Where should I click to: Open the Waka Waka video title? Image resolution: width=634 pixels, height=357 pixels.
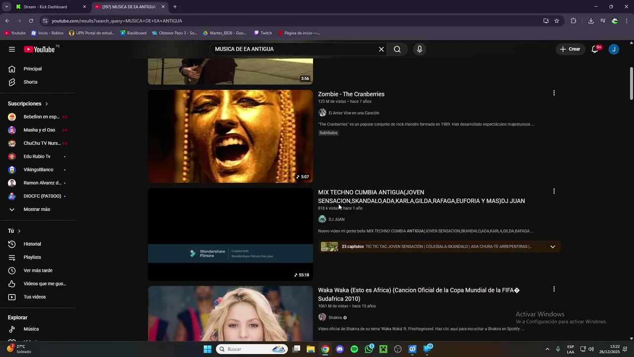(x=419, y=295)
